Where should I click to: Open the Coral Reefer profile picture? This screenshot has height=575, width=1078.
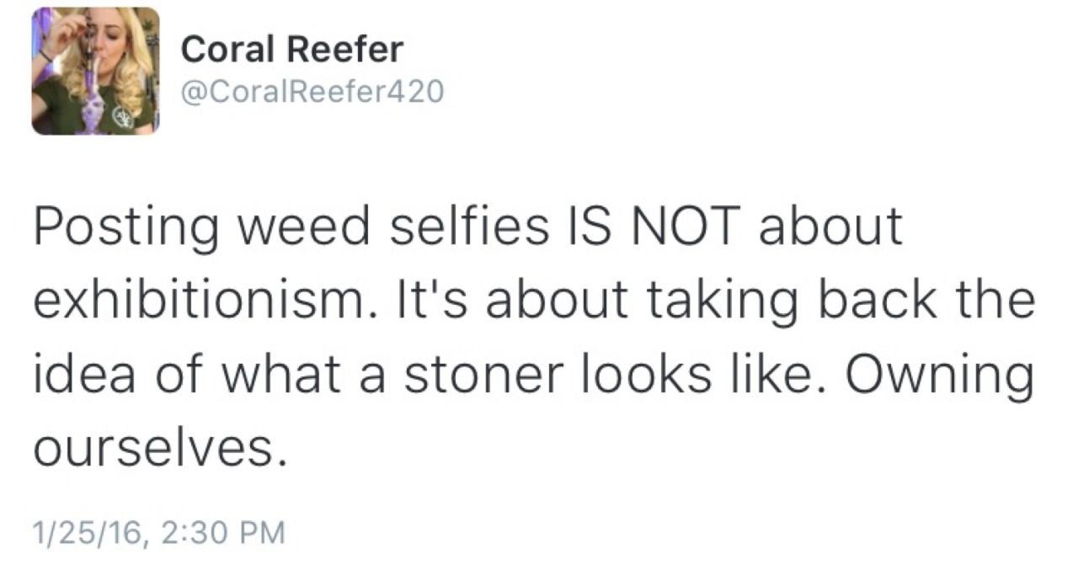(95, 71)
